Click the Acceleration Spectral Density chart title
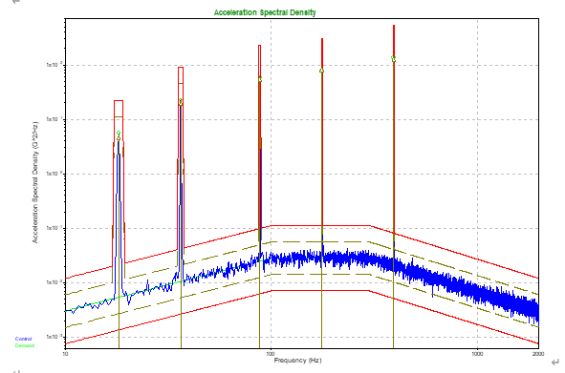This screenshot has height=373, width=565. pyautogui.click(x=265, y=12)
